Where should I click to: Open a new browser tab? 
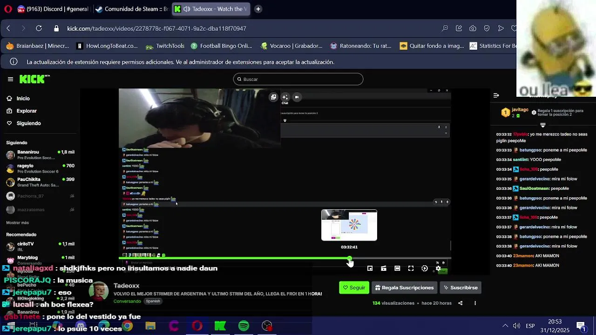pyautogui.click(x=258, y=9)
